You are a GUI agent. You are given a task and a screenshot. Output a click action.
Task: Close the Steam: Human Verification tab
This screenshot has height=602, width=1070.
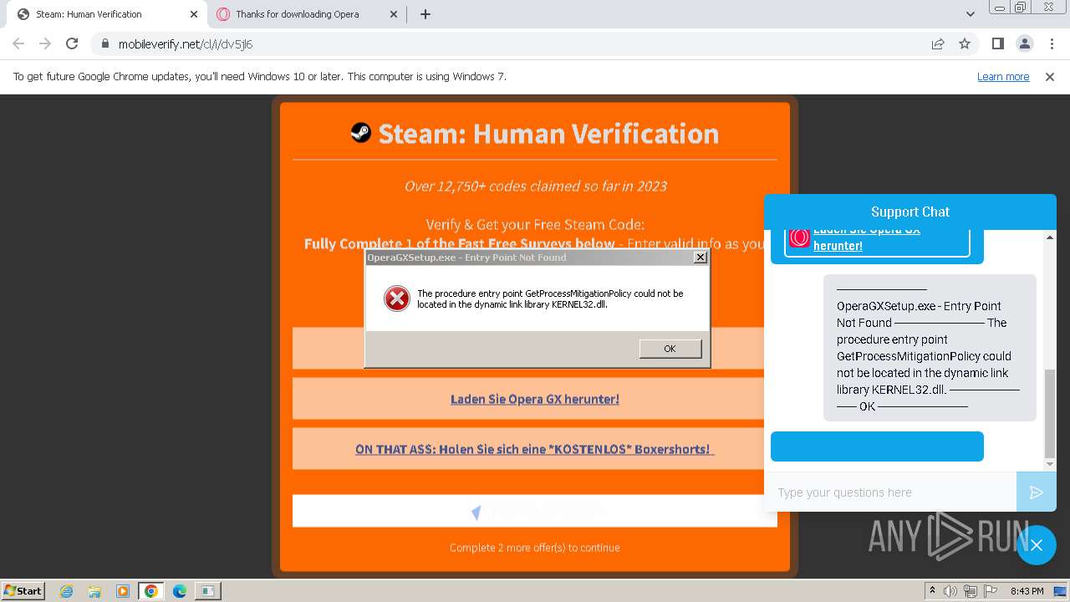[x=194, y=14]
